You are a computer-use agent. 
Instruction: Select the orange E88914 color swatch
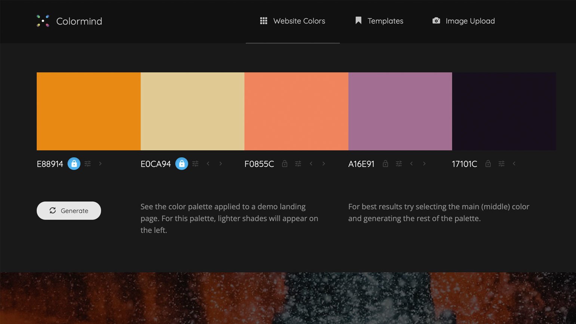point(89,111)
